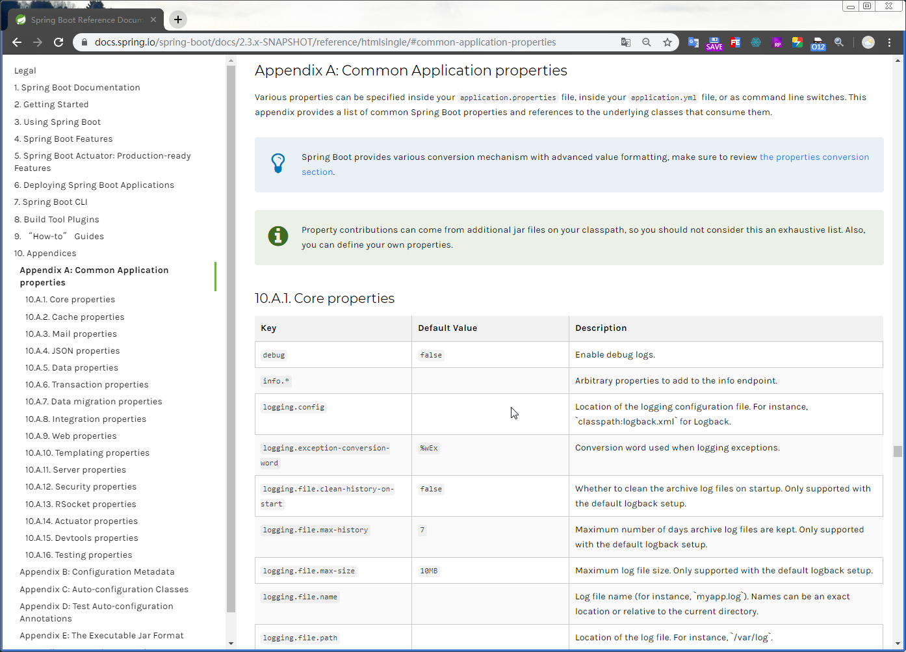
Task: Click the colorful lightning bolt extension icon
Action: [797, 42]
